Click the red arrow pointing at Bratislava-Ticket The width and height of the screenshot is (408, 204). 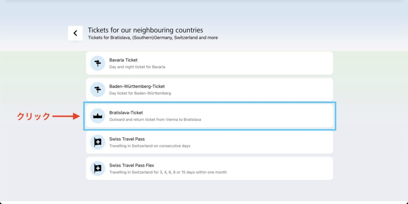point(67,116)
